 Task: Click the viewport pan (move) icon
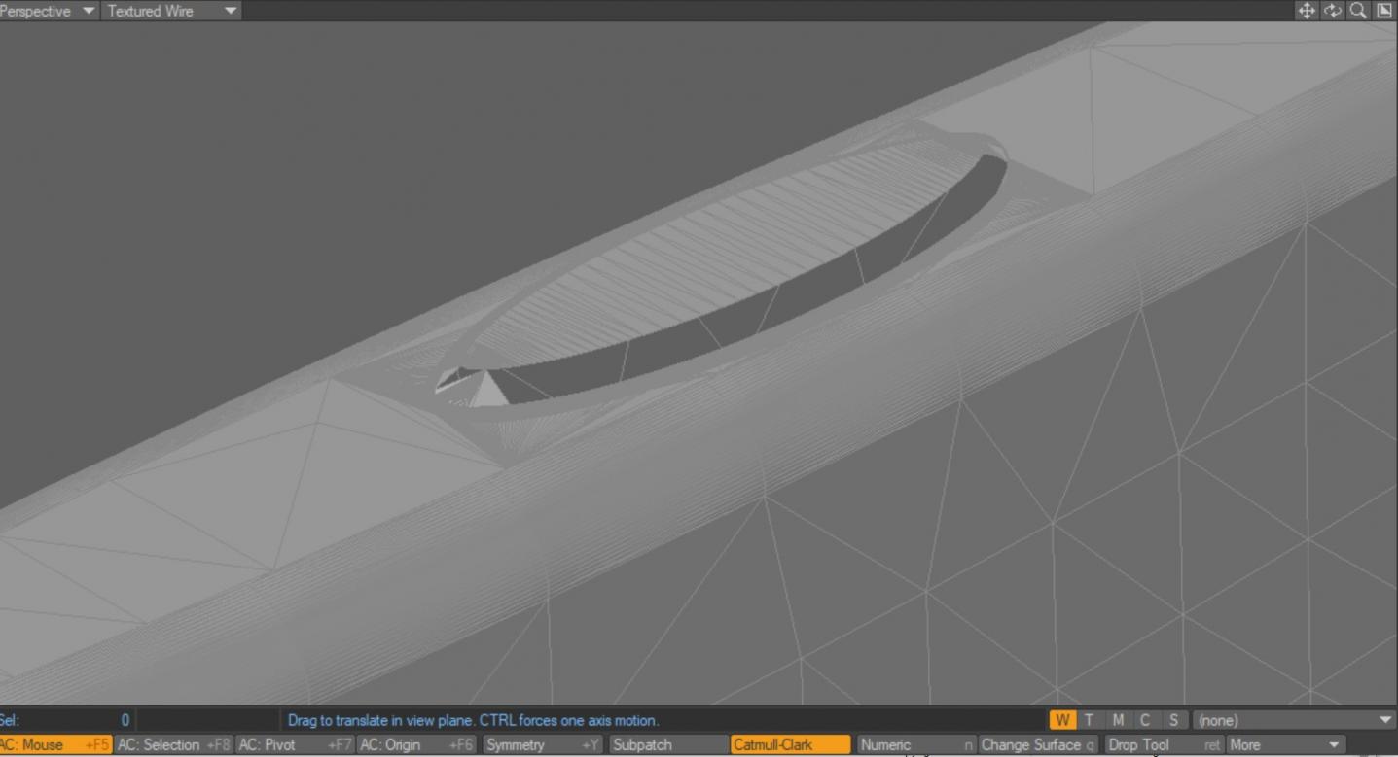pos(1307,11)
